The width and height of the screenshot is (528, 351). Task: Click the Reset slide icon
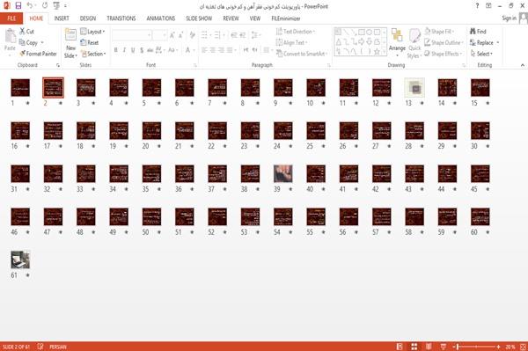84,42
